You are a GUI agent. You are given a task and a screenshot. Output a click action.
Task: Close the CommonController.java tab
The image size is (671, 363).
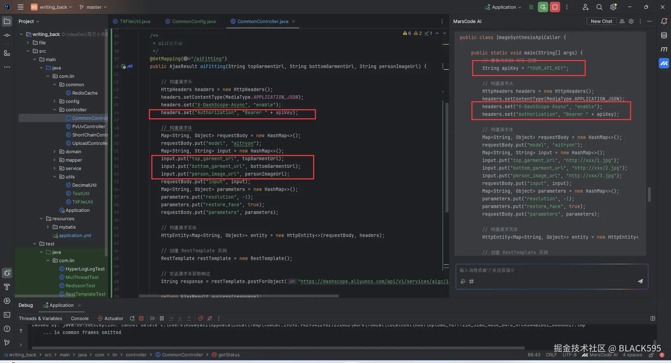tap(294, 21)
